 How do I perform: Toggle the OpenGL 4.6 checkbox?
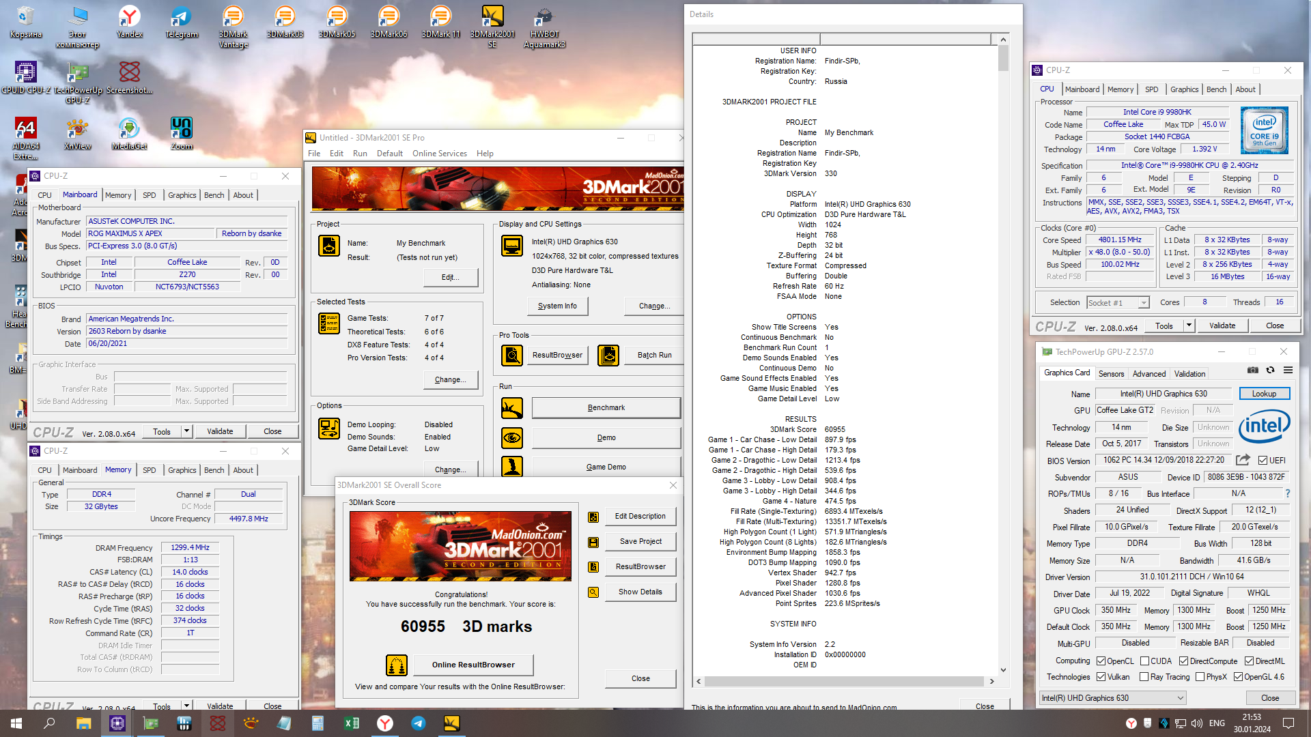1238,677
